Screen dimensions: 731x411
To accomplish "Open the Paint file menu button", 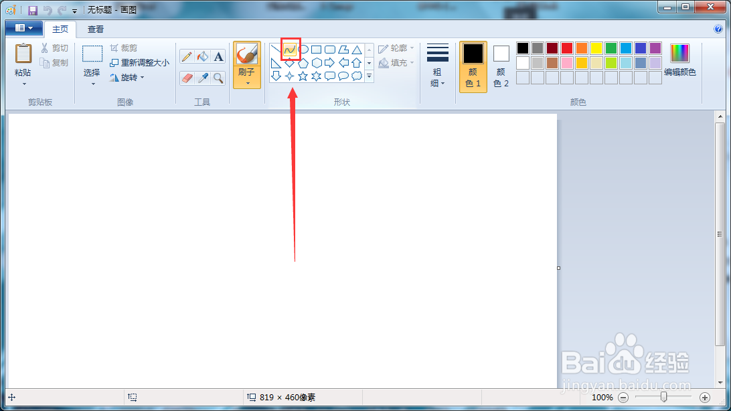I will click(24, 28).
